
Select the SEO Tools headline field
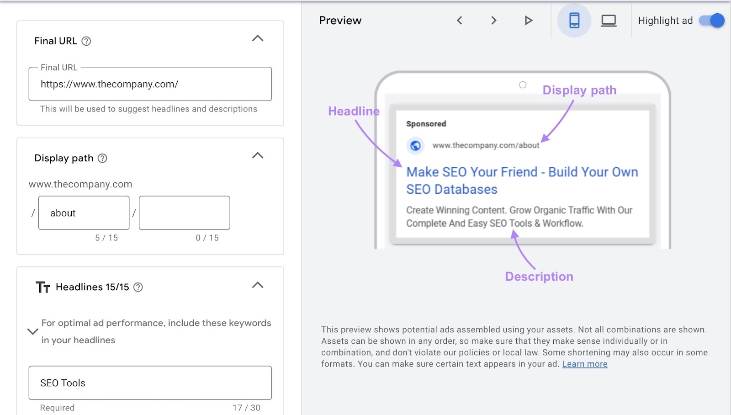(150, 383)
